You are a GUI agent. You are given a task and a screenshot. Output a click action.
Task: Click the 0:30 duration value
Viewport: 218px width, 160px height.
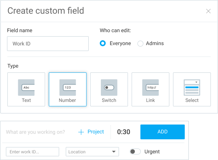[124, 132]
